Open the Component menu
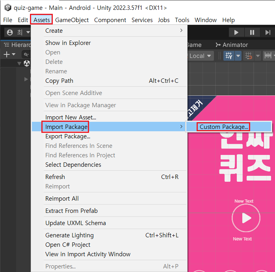The image size is (275, 272). [x=110, y=20]
